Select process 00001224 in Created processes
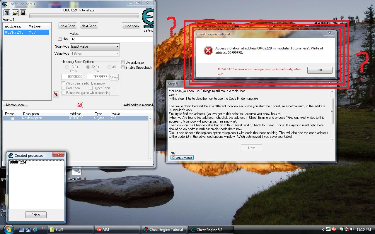This screenshot has width=375, height=234. [18, 162]
